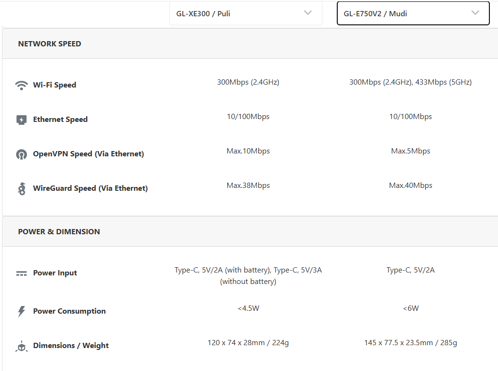
Task: Click the Wi-Fi Speed icon
Action: click(21, 85)
